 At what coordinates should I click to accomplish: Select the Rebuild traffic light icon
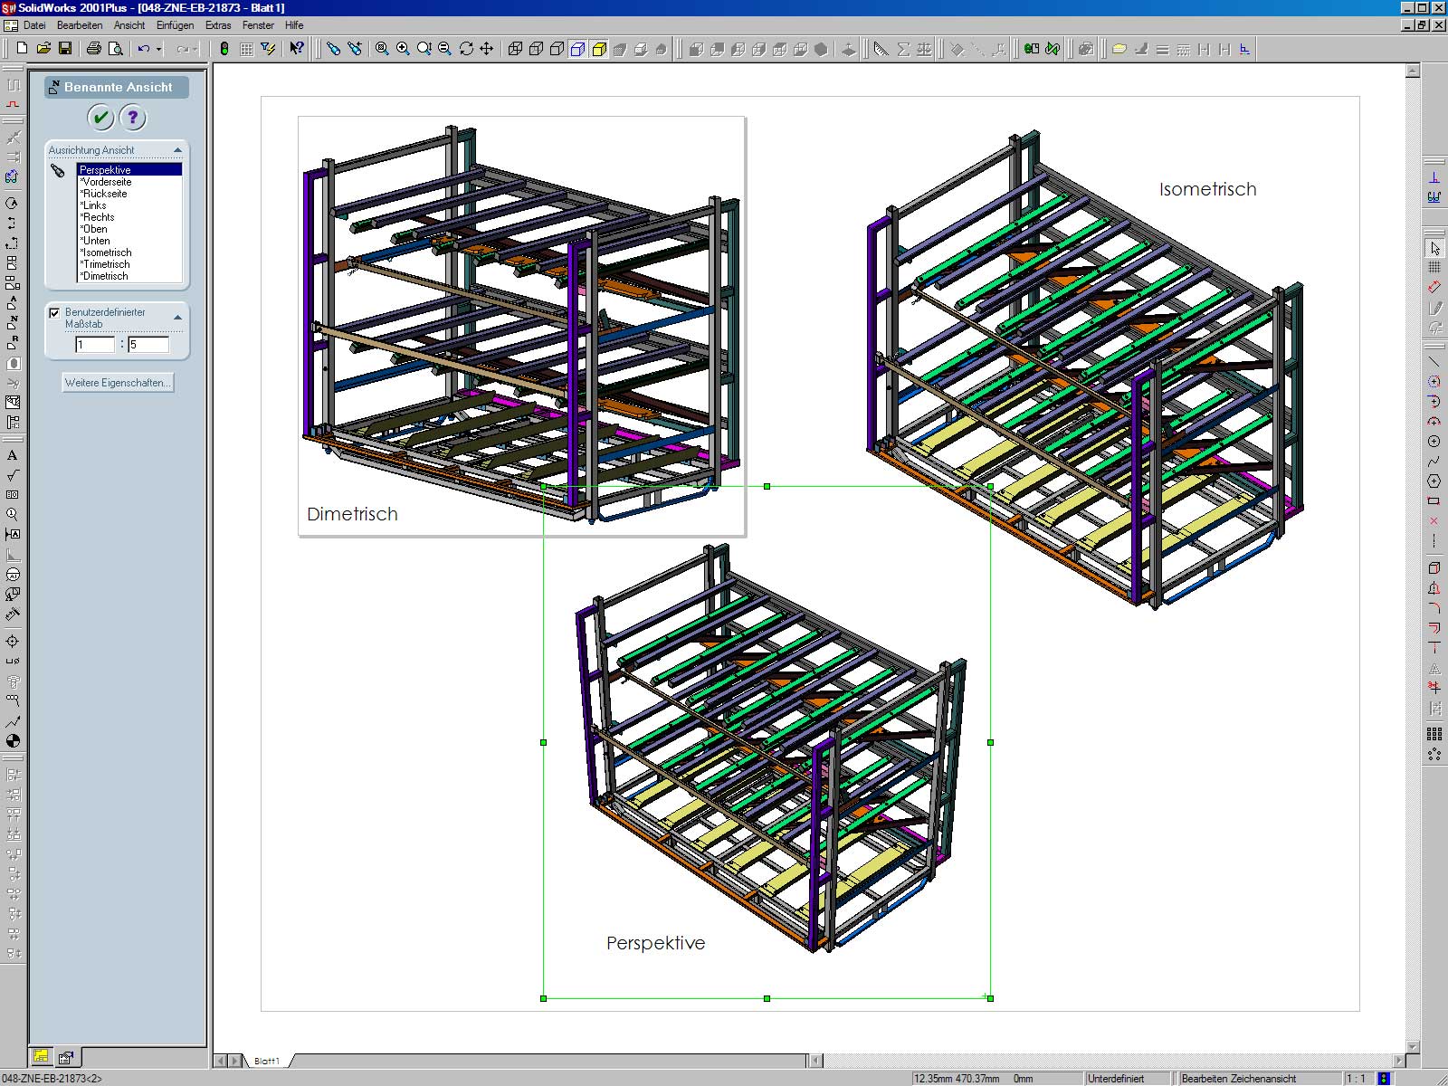(224, 49)
